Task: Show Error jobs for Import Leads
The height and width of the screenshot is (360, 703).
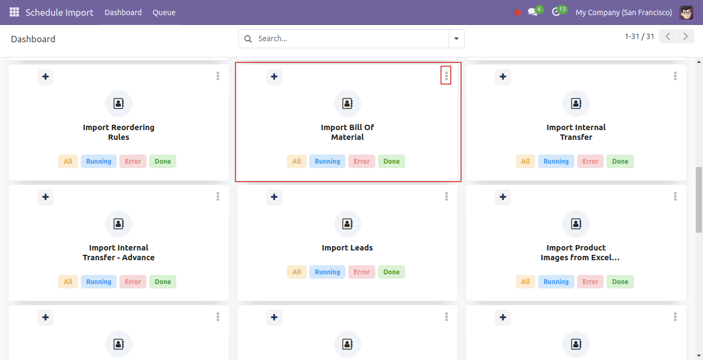Action: 362,272
